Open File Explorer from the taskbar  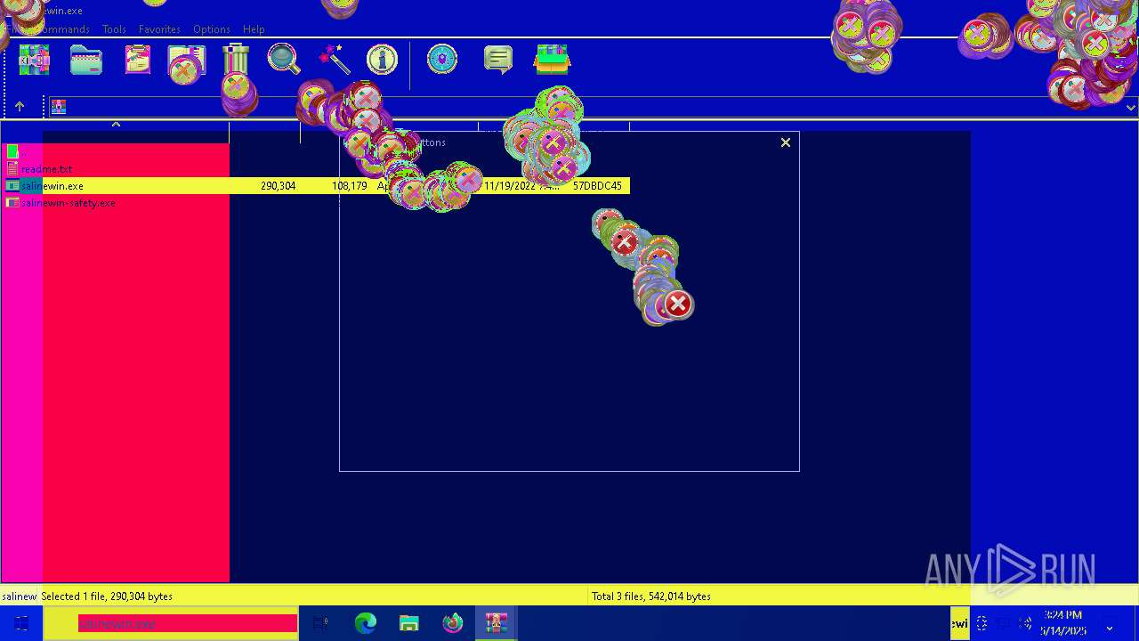[x=408, y=623]
